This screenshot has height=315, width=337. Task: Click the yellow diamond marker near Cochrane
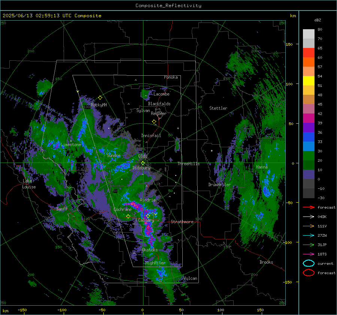128,216
